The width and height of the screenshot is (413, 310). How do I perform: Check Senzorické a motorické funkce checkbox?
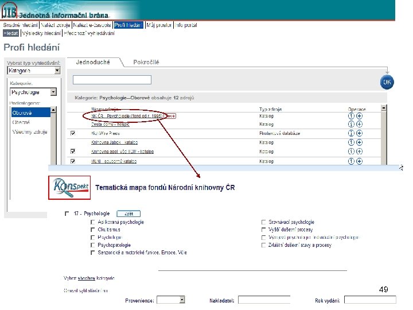point(92,253)
